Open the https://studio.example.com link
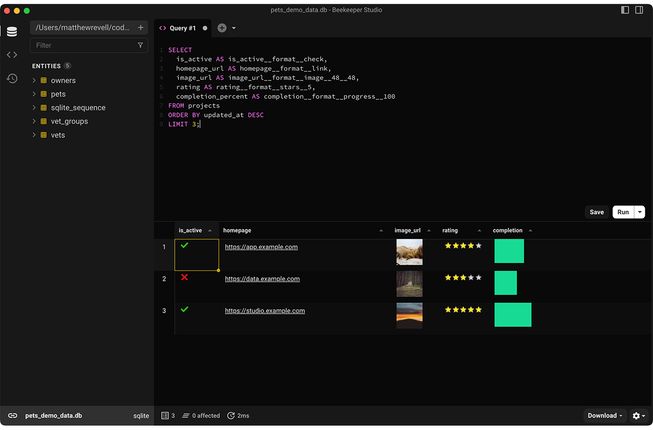 tap(265, 311)
